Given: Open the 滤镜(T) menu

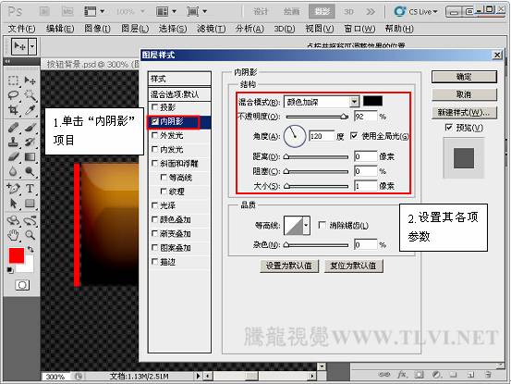Looking at the screenshot, I should [212, 29].
